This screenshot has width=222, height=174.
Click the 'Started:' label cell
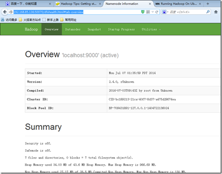[x=66, y=73]
